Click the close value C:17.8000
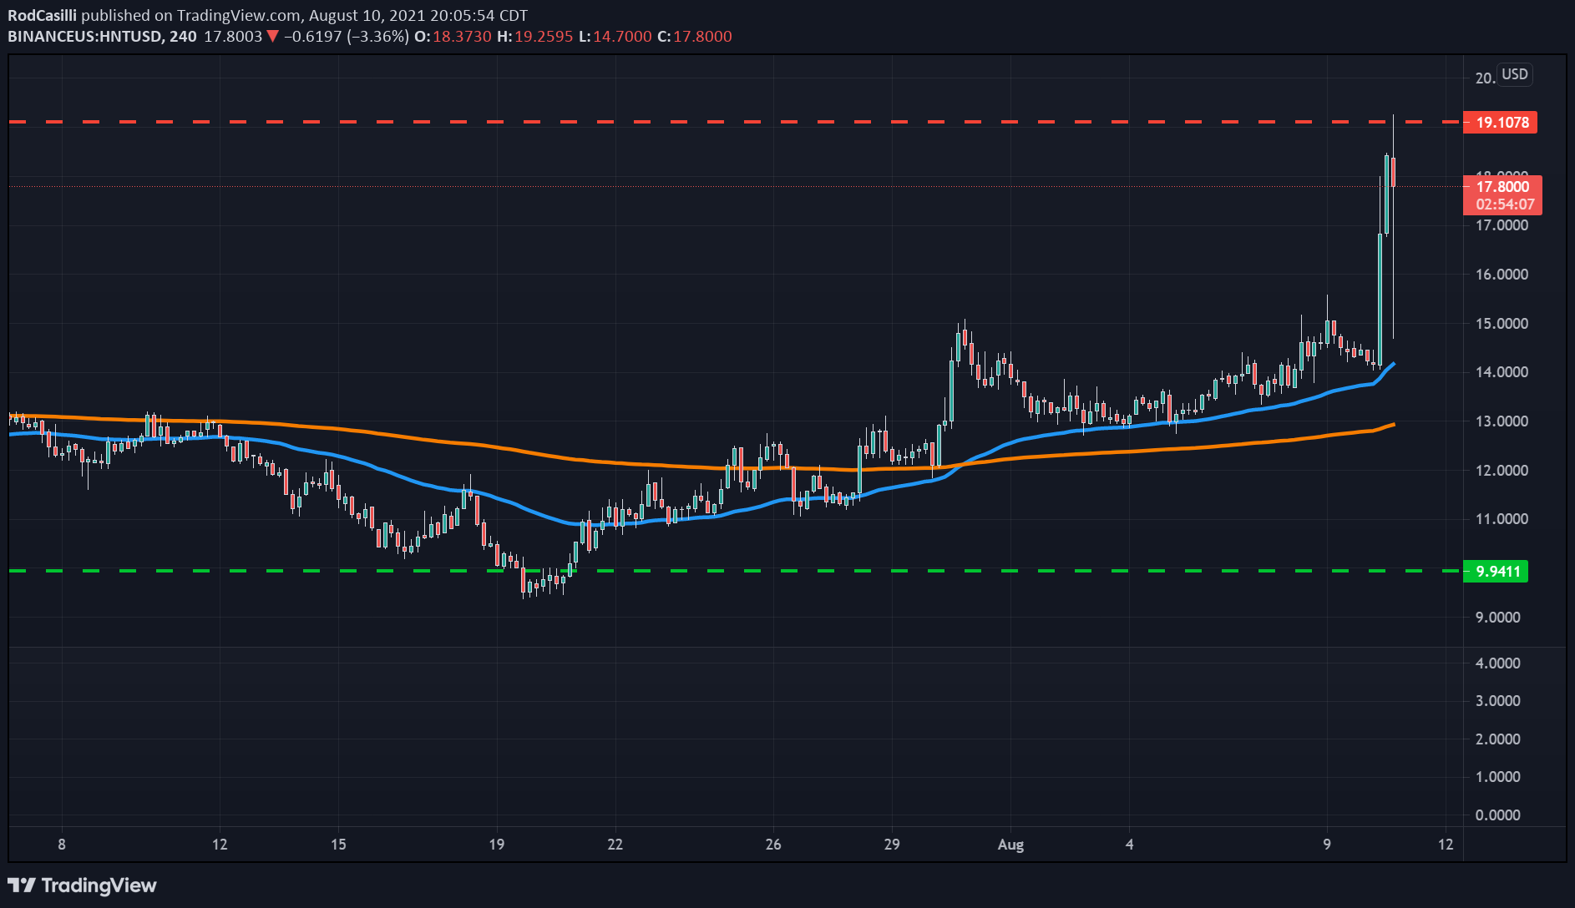The image size is (1575, 908). point(694,37)
